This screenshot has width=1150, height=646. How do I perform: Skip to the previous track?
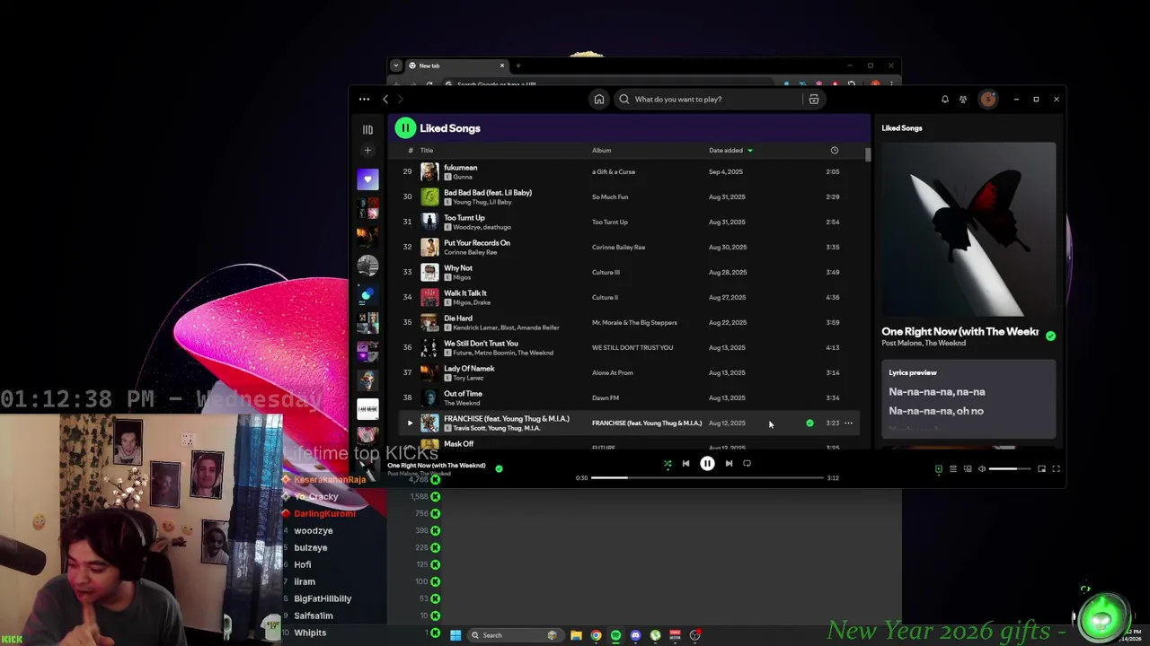(686, 464)
